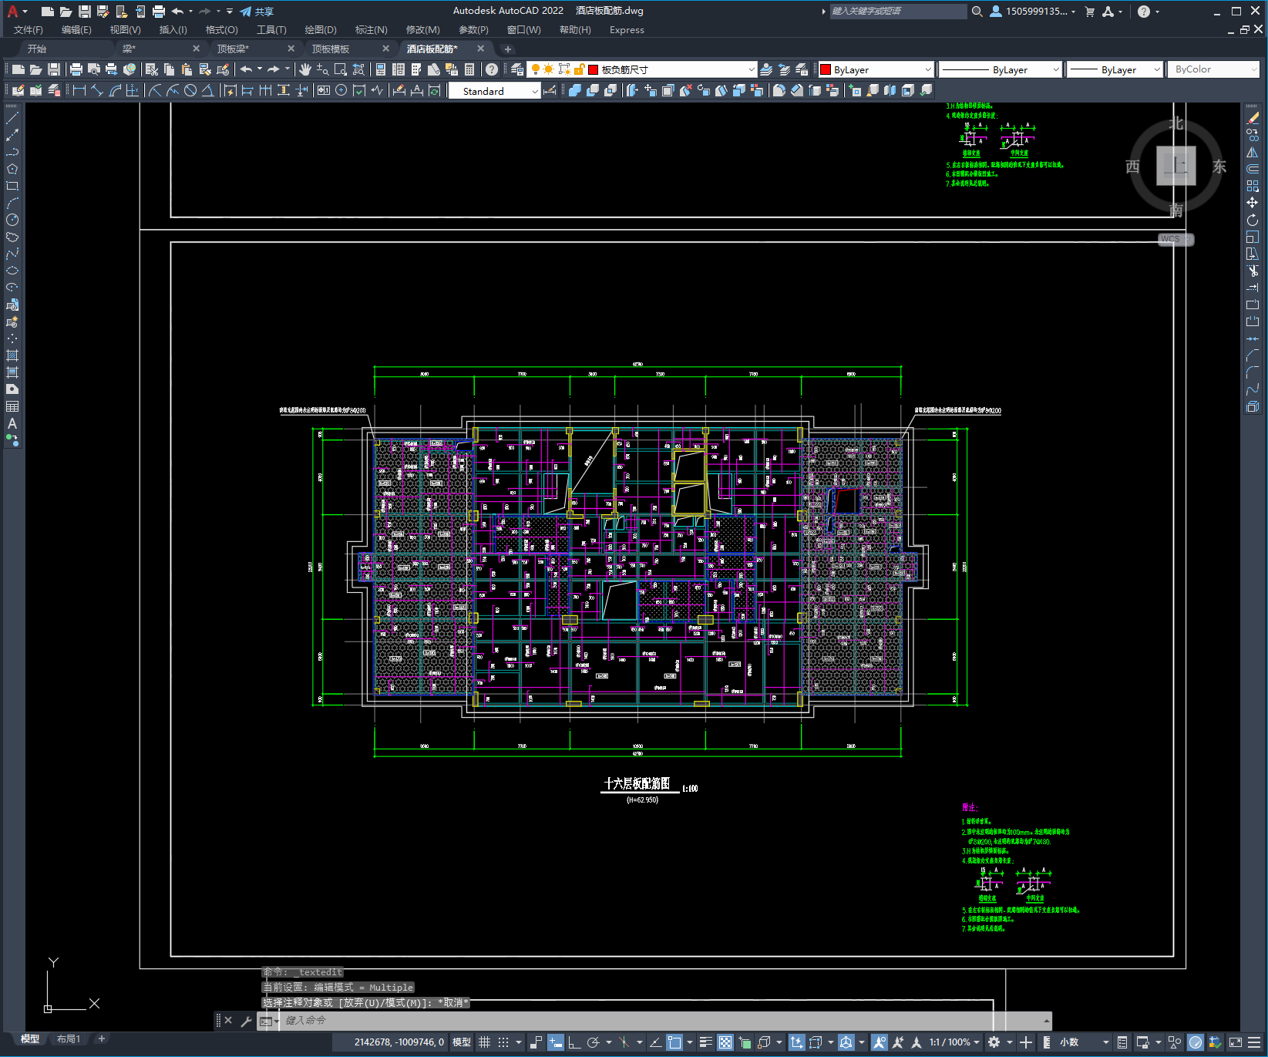Viewport: 1268px width, 1057px height.
Task: Click the search keyword input box
Action: tap(898, 12)
